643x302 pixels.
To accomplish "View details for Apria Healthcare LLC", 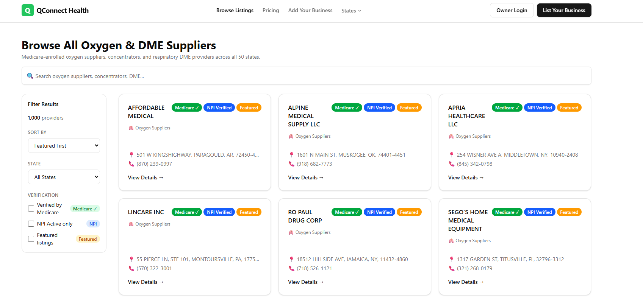I will tap(466, 177).
